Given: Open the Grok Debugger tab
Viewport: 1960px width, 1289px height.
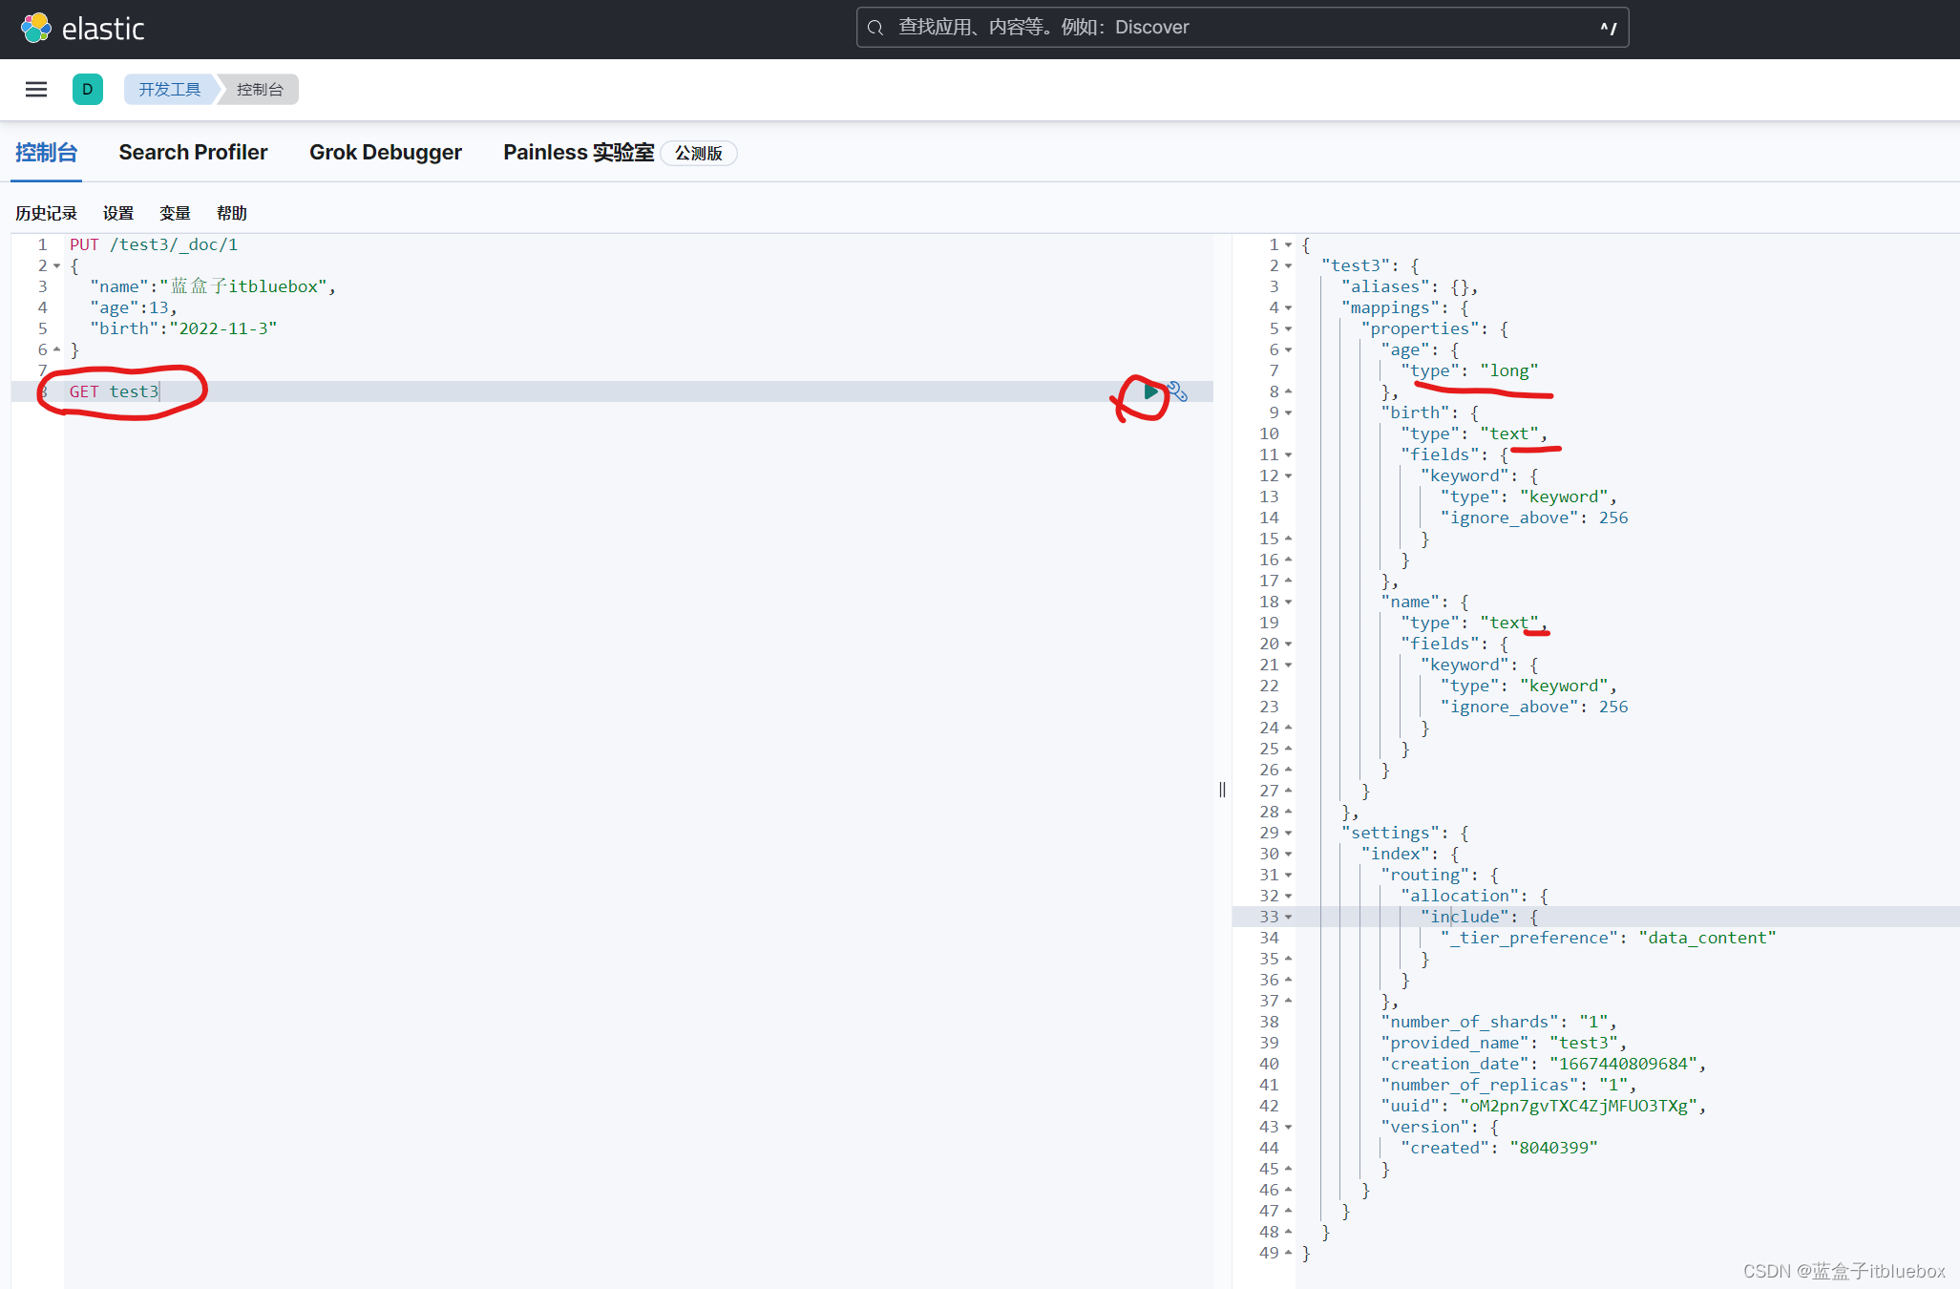Looking at the screenshot, I should pyautogui.click(x=385, y=153).
